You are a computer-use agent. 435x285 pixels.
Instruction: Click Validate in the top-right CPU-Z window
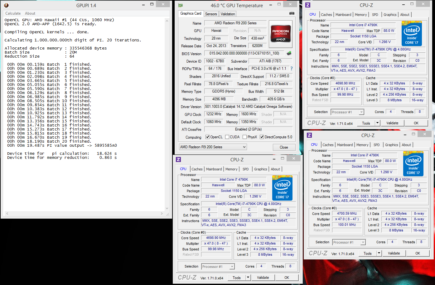click(392, 123)
